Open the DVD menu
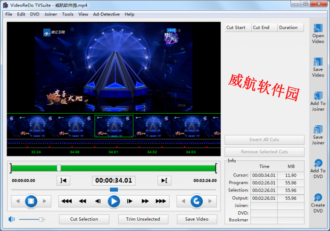 (x=35, y=14)
